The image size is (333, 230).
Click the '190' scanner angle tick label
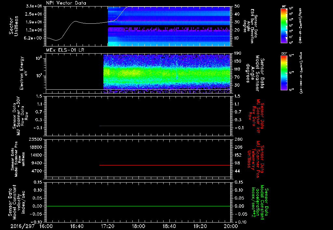point(238,53)
